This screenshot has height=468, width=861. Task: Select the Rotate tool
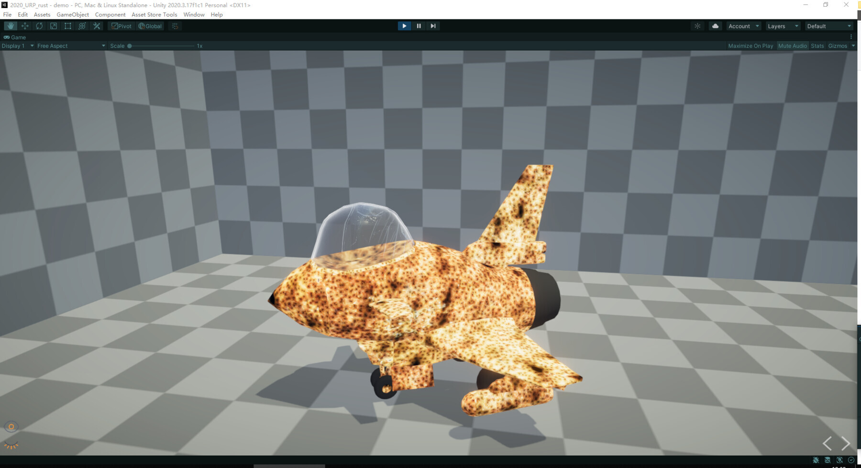pyautogui.click(x=39, y=26)
